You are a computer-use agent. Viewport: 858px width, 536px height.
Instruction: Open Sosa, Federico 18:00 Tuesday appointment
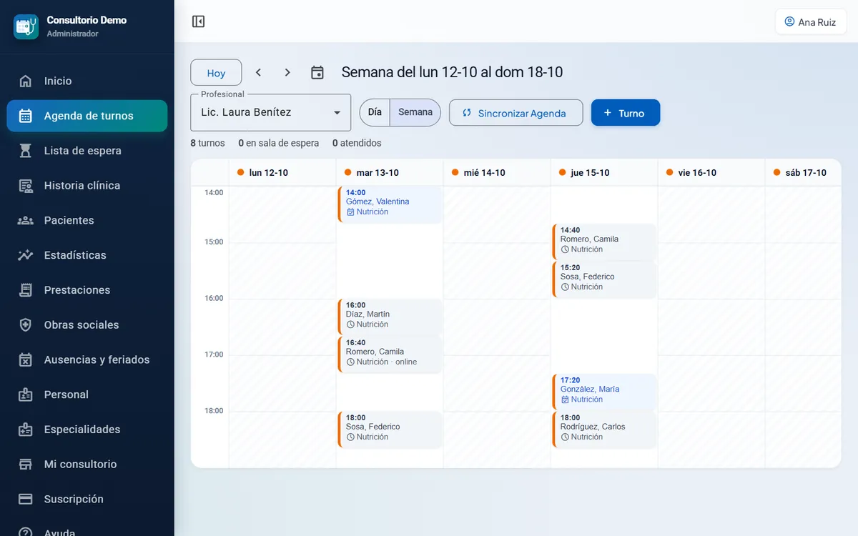[x=390, y=430]
